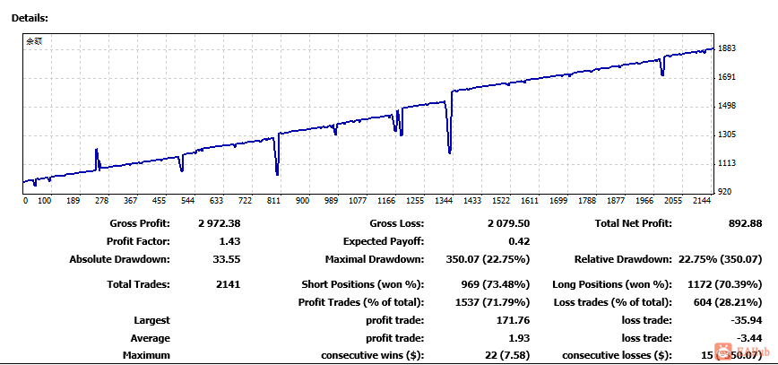Click chart x-axis tick 1166
This screenshot has width=778, height=365.
point(386,201)
